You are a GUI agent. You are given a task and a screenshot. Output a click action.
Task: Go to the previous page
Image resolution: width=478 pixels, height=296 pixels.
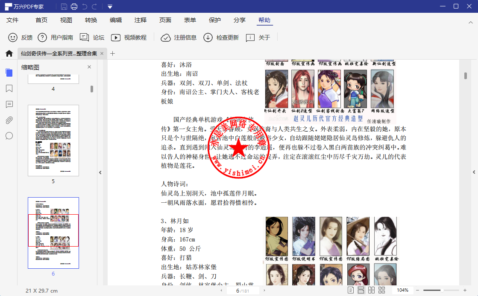222,290
